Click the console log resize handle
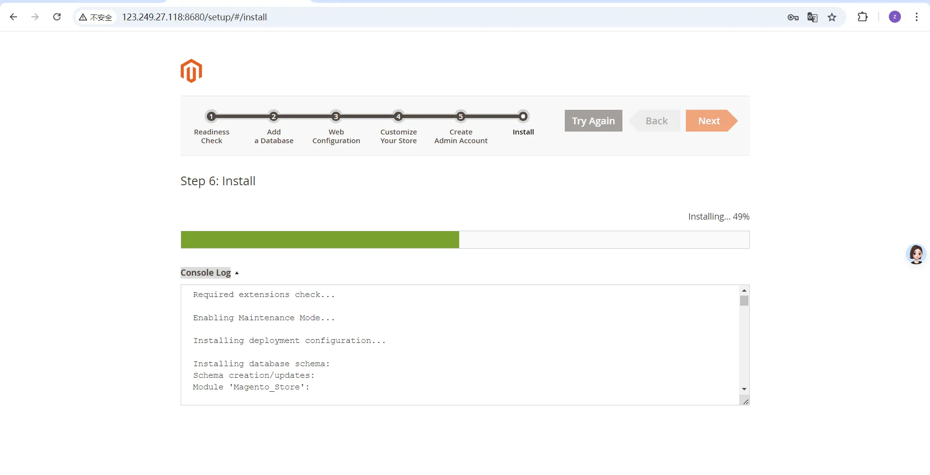The image size is (930, 475). [746, 401]
